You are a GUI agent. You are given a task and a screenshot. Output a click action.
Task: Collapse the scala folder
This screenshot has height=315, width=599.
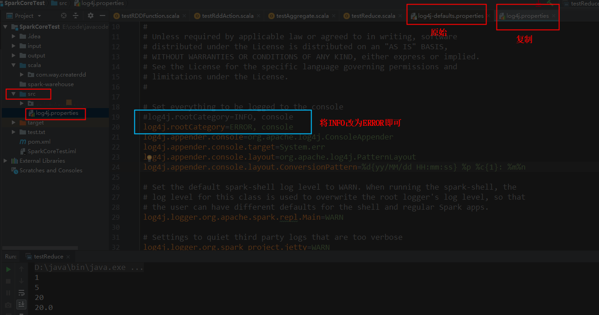(x=14, y=65)
